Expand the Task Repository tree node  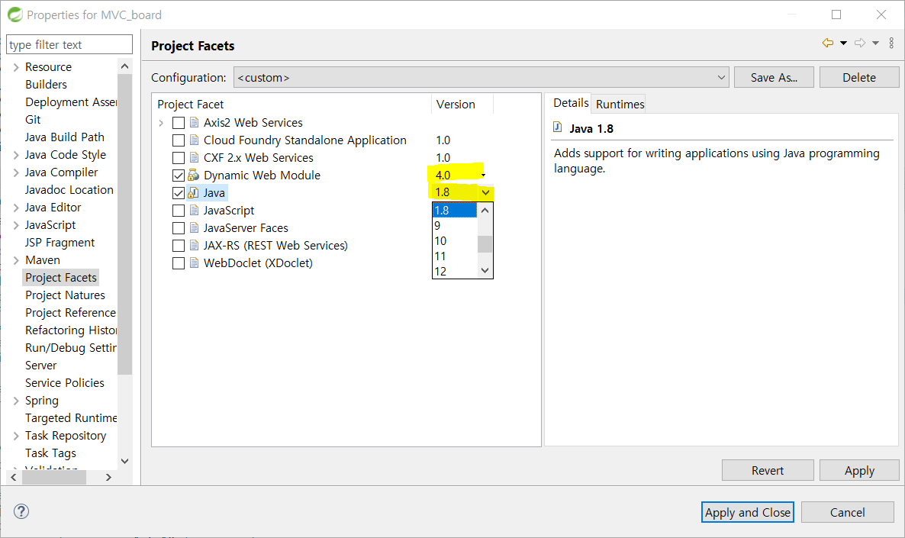pos(16,436)
